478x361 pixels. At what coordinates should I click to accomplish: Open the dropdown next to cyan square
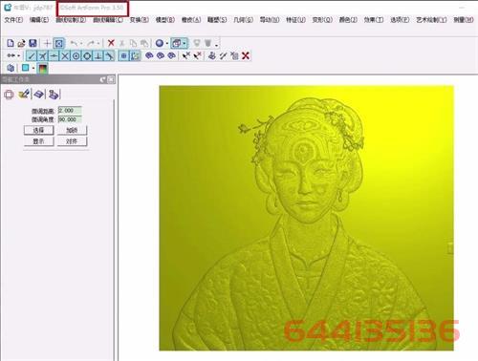33,68
